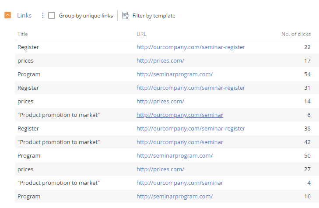The width and height of the screenshot is (319, 208).
Task: Open the three-dot actions menu beside Links
Action: click(43, 15)
